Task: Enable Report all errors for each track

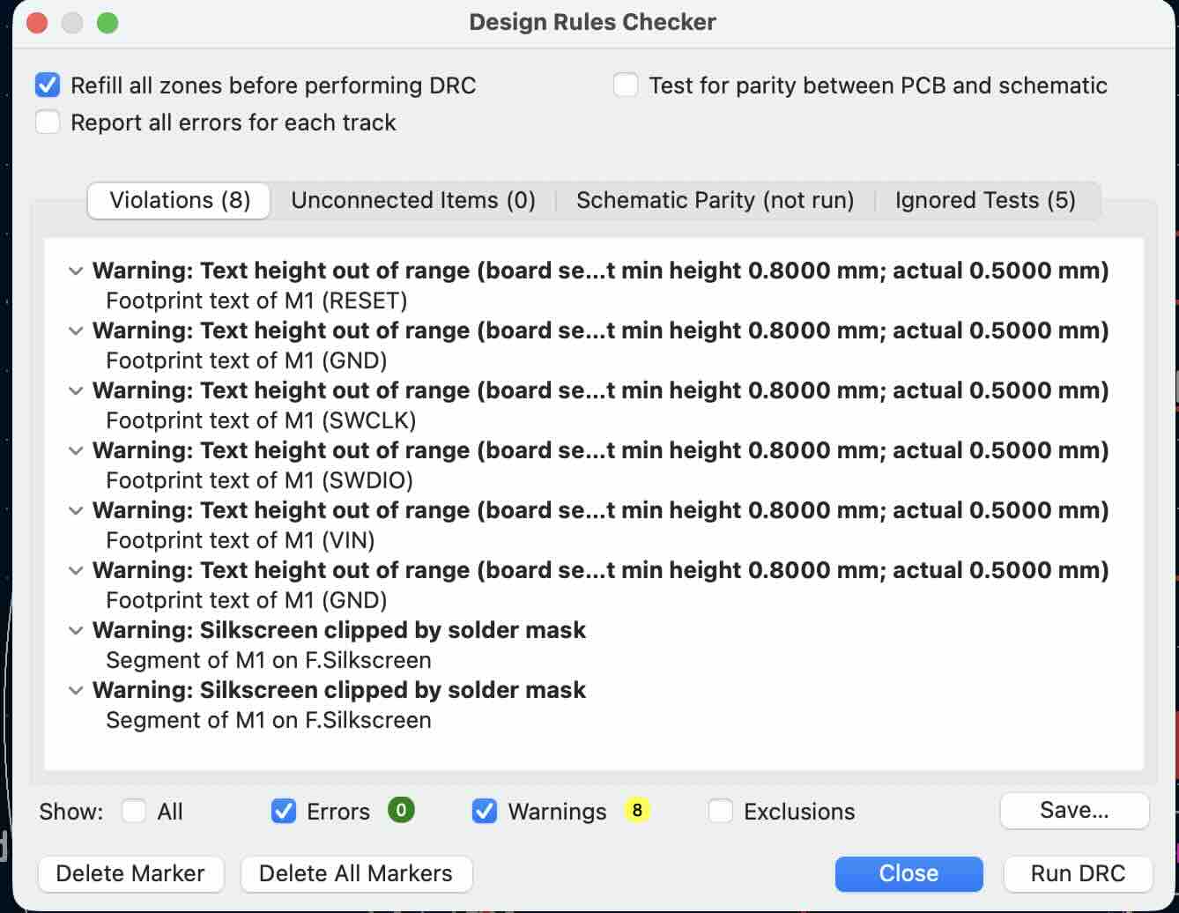Action: 48,122
